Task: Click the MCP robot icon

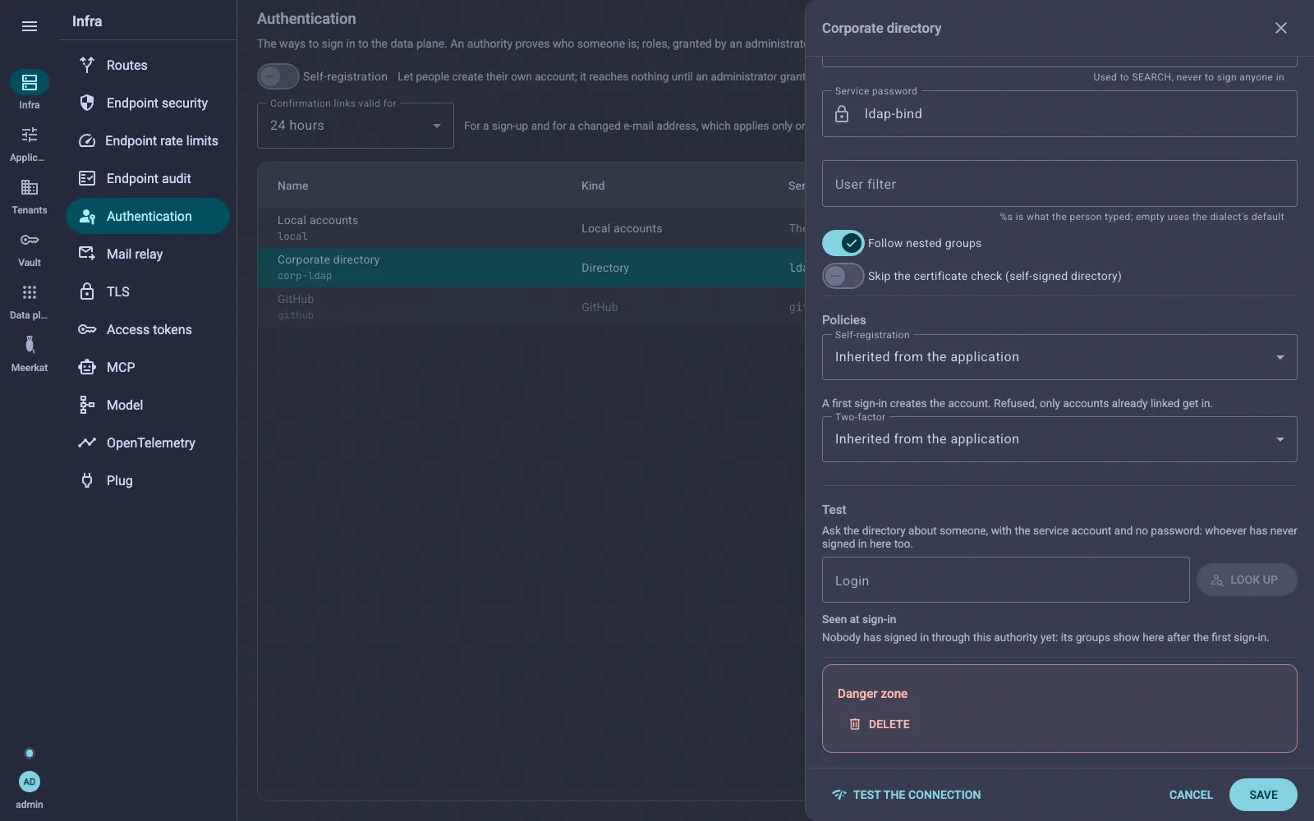Action: 87,367
